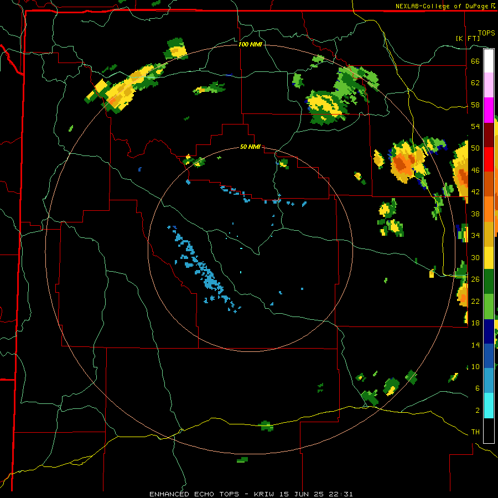Click the 6 legend value
The height and width of the screenshot is (498, 498).
[478, 388]
